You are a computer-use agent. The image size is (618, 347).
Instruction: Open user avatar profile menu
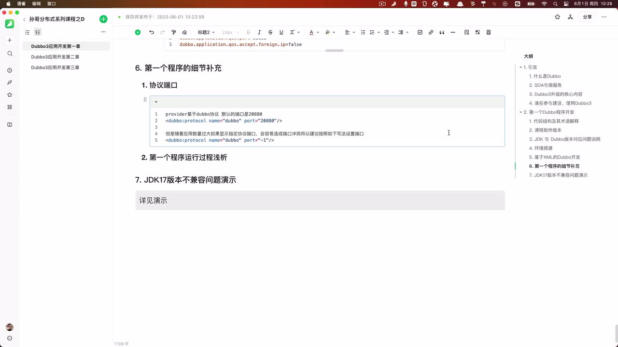coord(10,327)
